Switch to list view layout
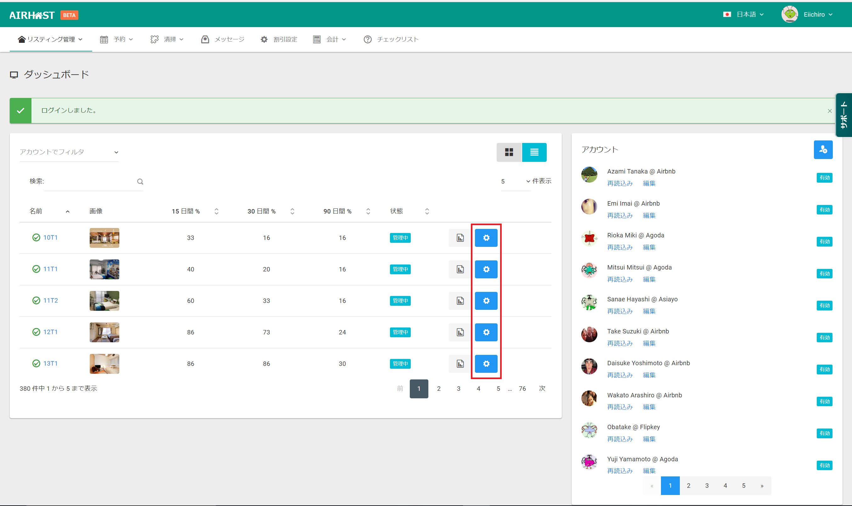The image size is (852, 506). click(534, 152)
